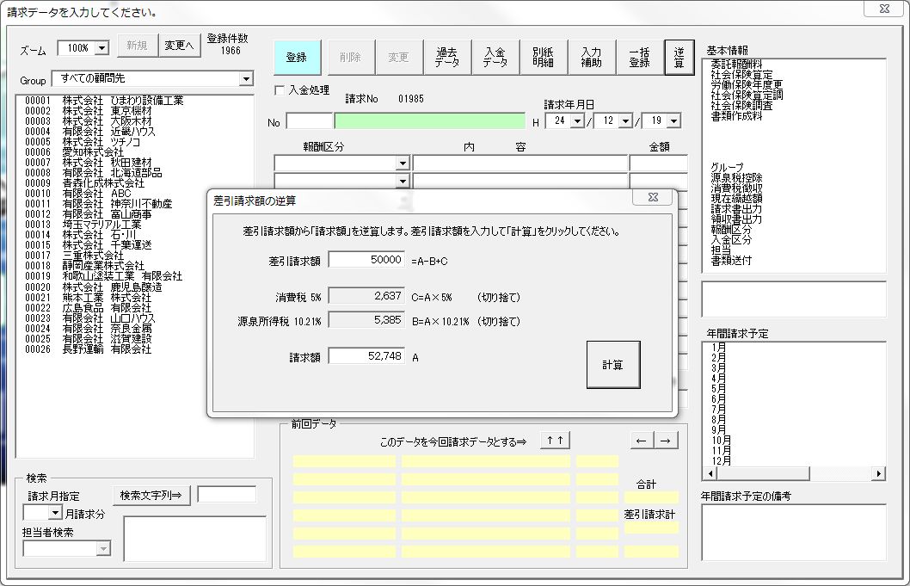Click the 年間請求予定 horizontal scrollbar right arrow
The image size is (910, 586).
tap(878, 474)
